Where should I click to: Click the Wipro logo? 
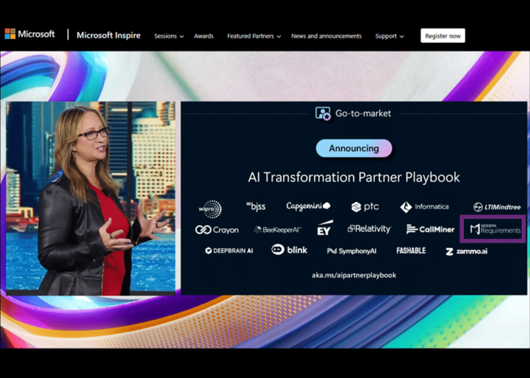point(210,209)
